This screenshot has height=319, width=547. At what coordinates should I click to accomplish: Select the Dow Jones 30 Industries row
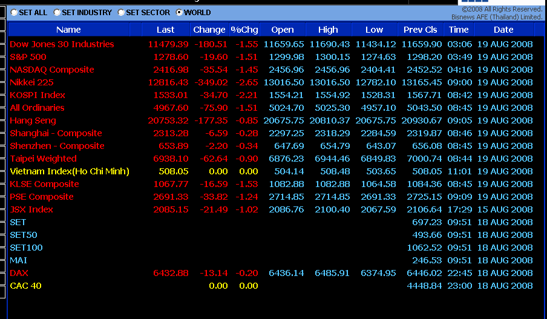click(272, 44)
